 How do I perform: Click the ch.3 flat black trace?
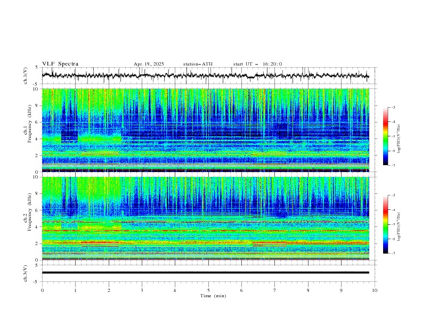pos(205,273)
